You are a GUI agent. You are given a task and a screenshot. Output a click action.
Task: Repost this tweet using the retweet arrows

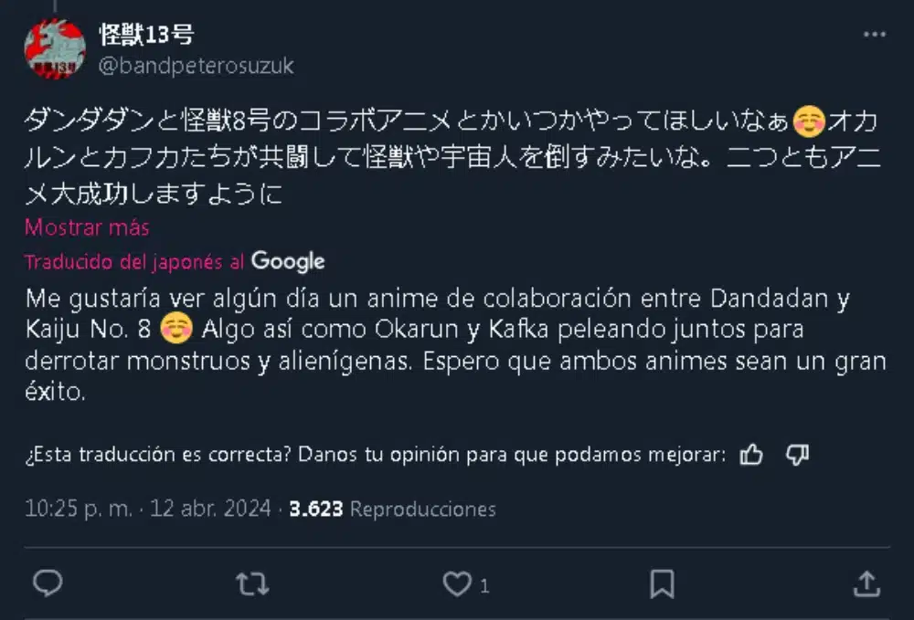point(252,583)
